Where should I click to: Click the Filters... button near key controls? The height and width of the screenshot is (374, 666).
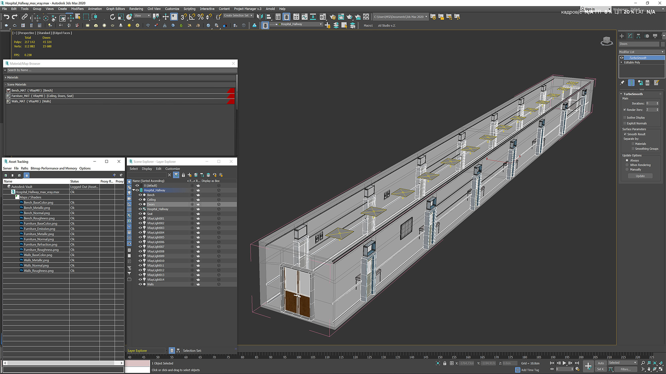tap(626, 369)
